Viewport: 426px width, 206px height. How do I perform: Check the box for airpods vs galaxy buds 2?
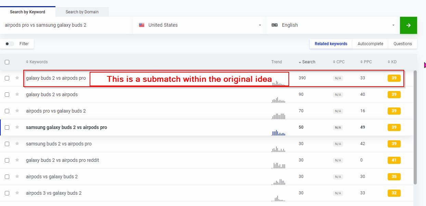click(7, 177)
